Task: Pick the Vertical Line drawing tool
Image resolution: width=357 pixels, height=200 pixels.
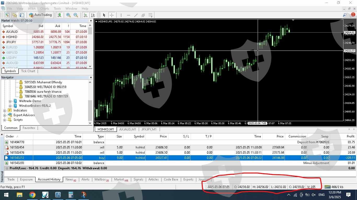Action: click(121, 15)
